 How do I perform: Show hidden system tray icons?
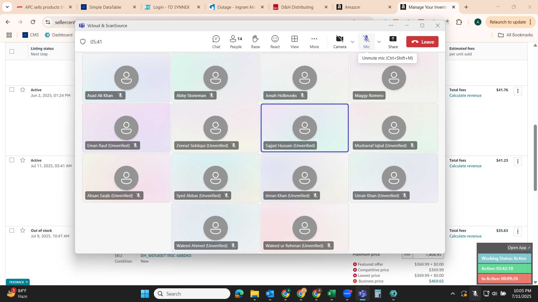[453, 294]
